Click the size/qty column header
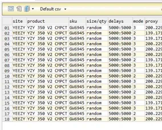The image size is (162, 130). [x=97, y=21]
